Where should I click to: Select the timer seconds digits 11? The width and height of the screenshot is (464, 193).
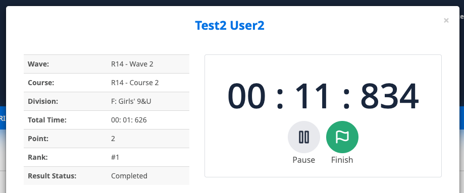tap(313, 97)
